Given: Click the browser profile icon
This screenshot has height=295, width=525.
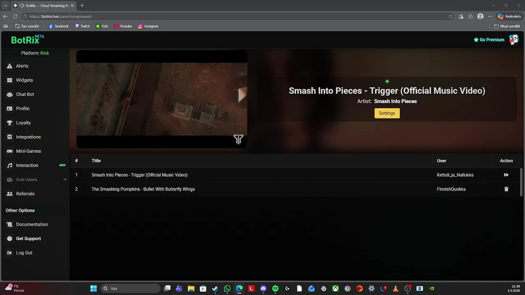Looking at the screenshot, I should point(480,16).
